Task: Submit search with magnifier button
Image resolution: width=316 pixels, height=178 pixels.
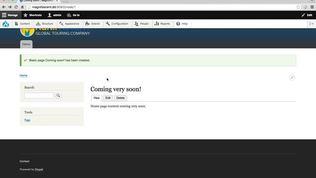Action: click(58, 95)
